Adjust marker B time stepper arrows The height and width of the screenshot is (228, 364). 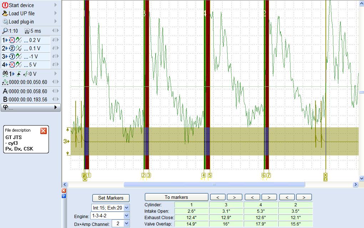tap(55, 99)
